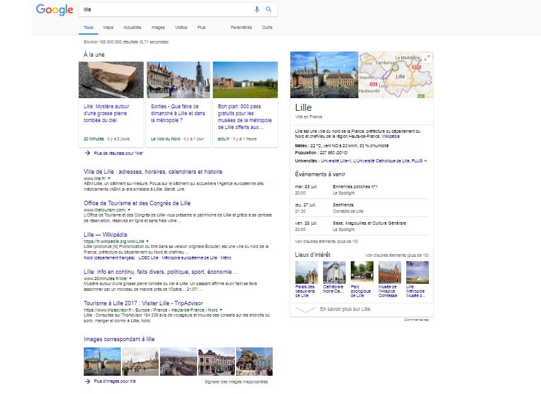Open Office de Tourisme et des Congrès result
The image size is (541, 394).
coord(137,203)
